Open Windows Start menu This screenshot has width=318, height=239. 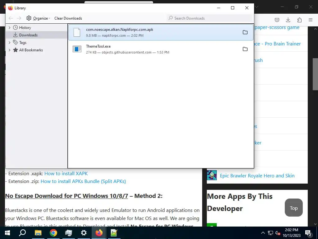point(7,233)
